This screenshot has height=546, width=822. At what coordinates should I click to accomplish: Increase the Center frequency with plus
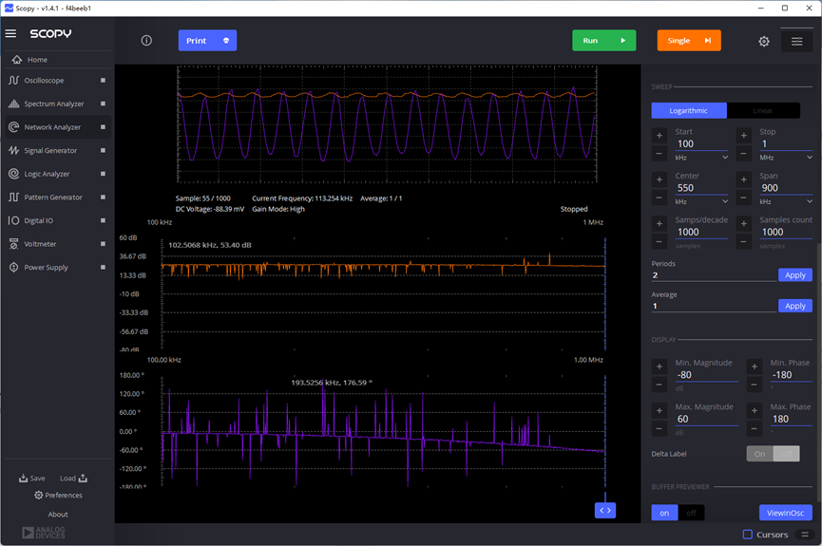659,179
